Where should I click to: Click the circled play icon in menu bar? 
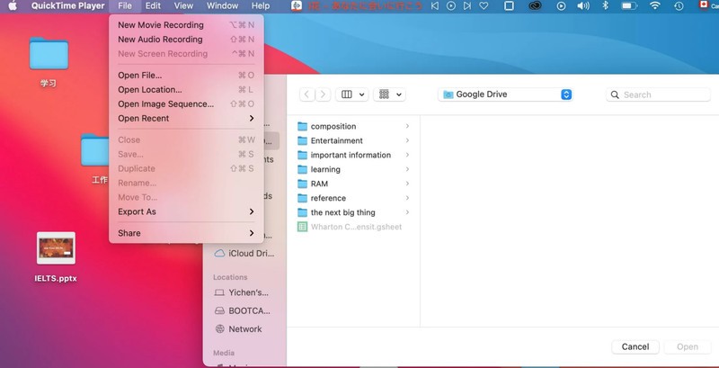tap(561, 6)
